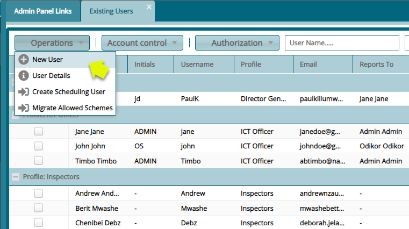The image size is (409, 229).
Task: Click the arrow icon beside Migrate Allowed Schemes
Action: [x=23, y=108]
